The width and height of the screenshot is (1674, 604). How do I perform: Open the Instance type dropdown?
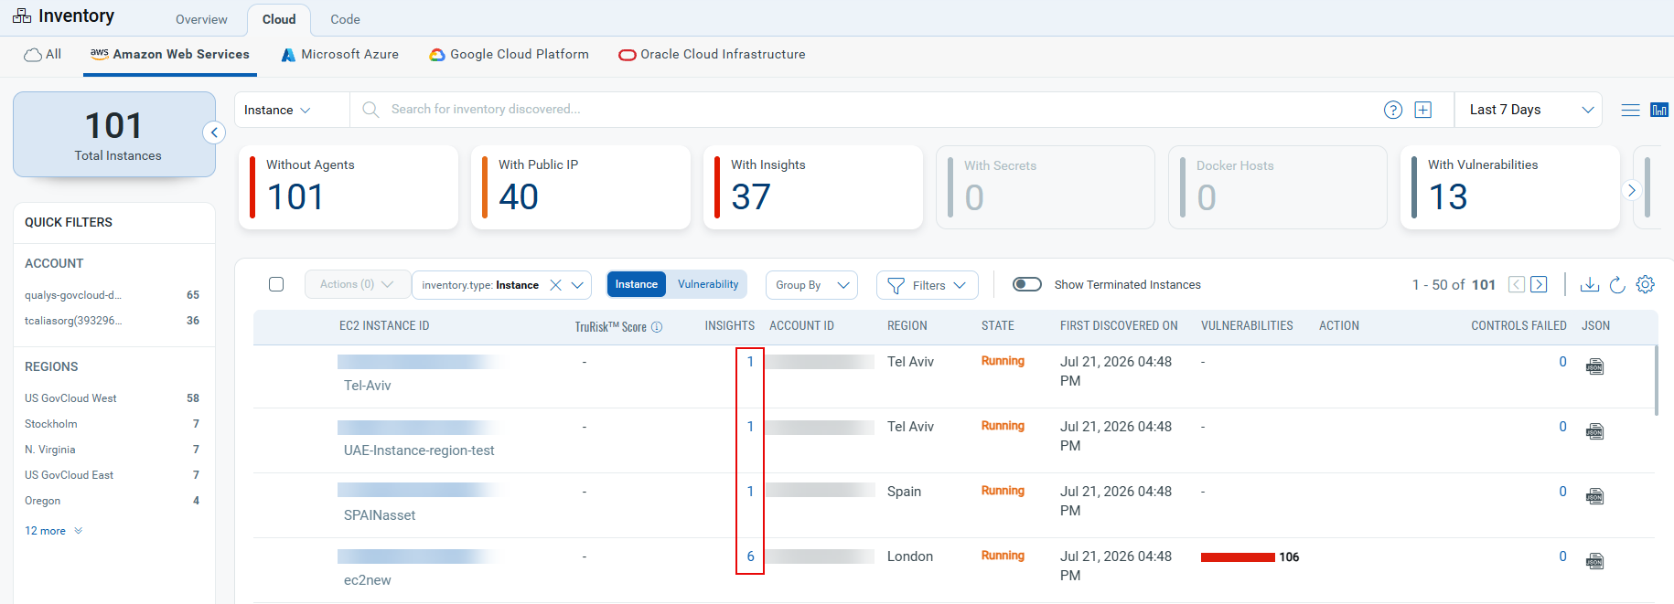tap(277, 110)
